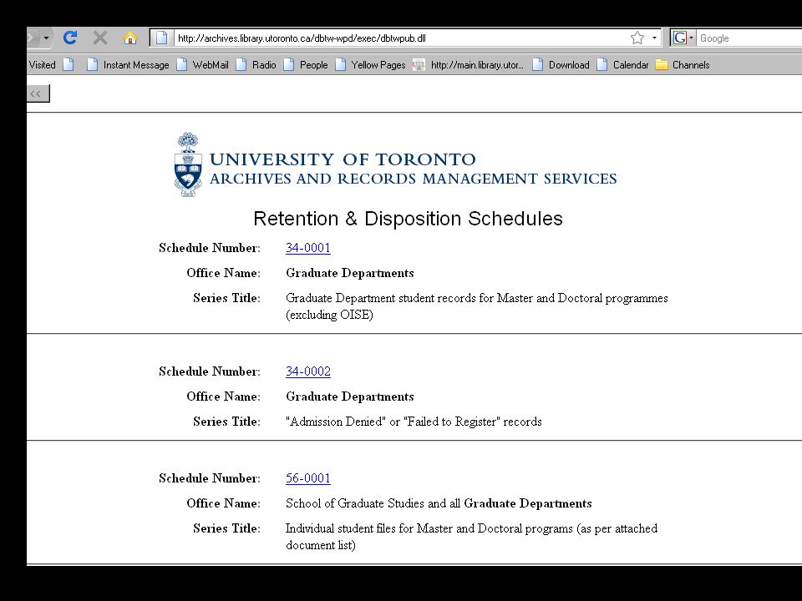Image resolution: width=802 pixels, height=601 pixels.
Task: Go to the home page icon
Action: tap(130, 38)
